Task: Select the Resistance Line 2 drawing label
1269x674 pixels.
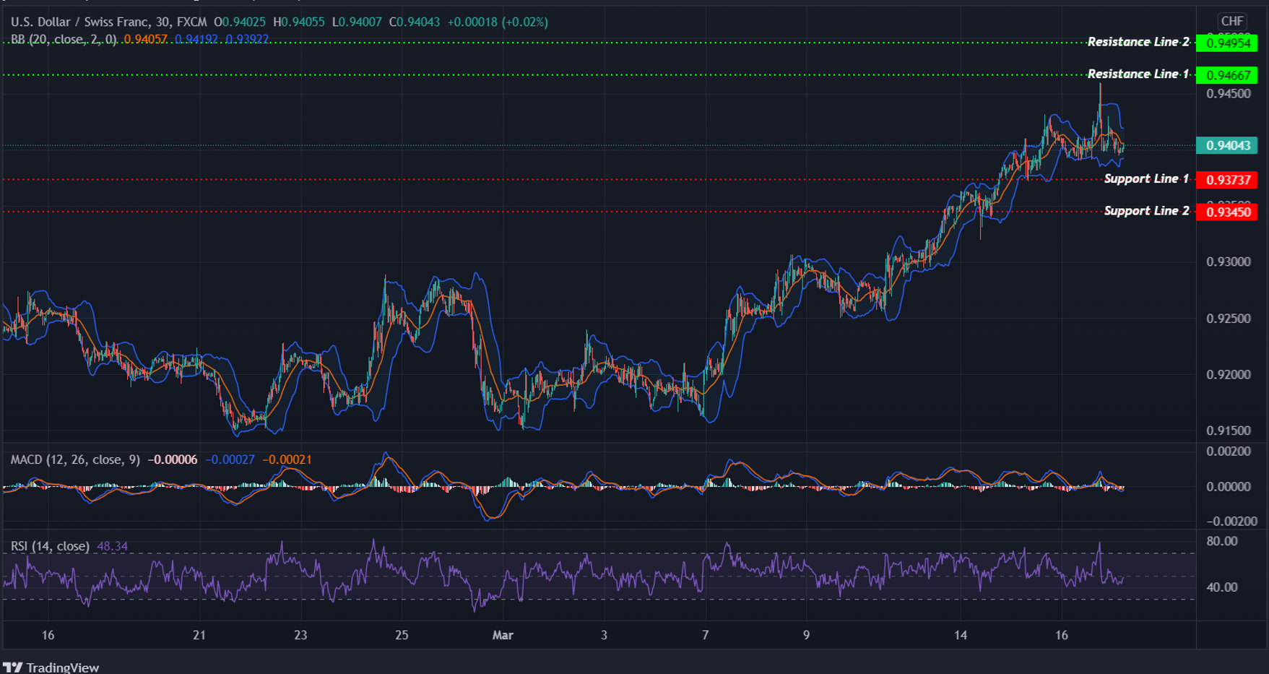Action: coord(1140,41)
